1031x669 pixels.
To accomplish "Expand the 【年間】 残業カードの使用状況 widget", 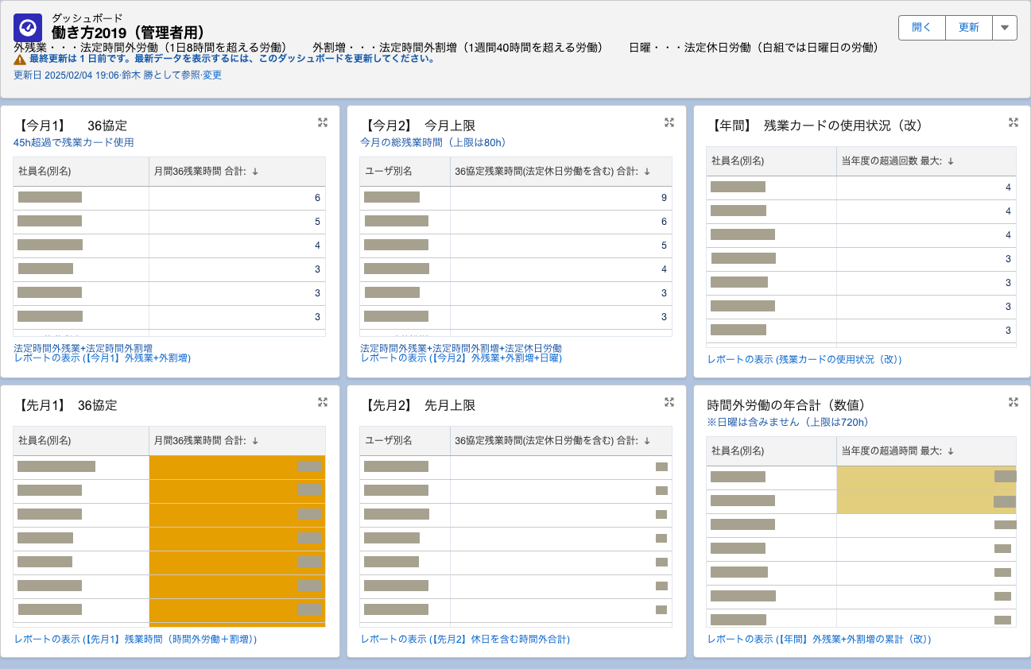I will tap(1014, 122).
